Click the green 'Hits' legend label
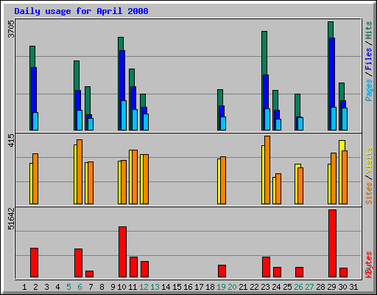Viewport: 377px width, 295px height. pyautogui.click(x=369, y=30)
